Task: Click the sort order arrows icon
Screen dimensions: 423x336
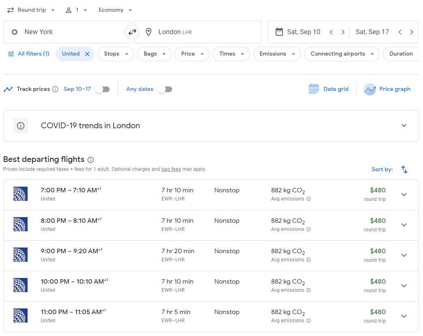Action: (x=404, y=170)
